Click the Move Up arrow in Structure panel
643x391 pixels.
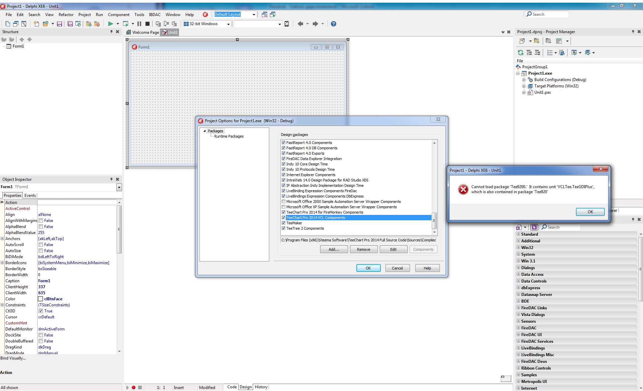pos(22,40)
